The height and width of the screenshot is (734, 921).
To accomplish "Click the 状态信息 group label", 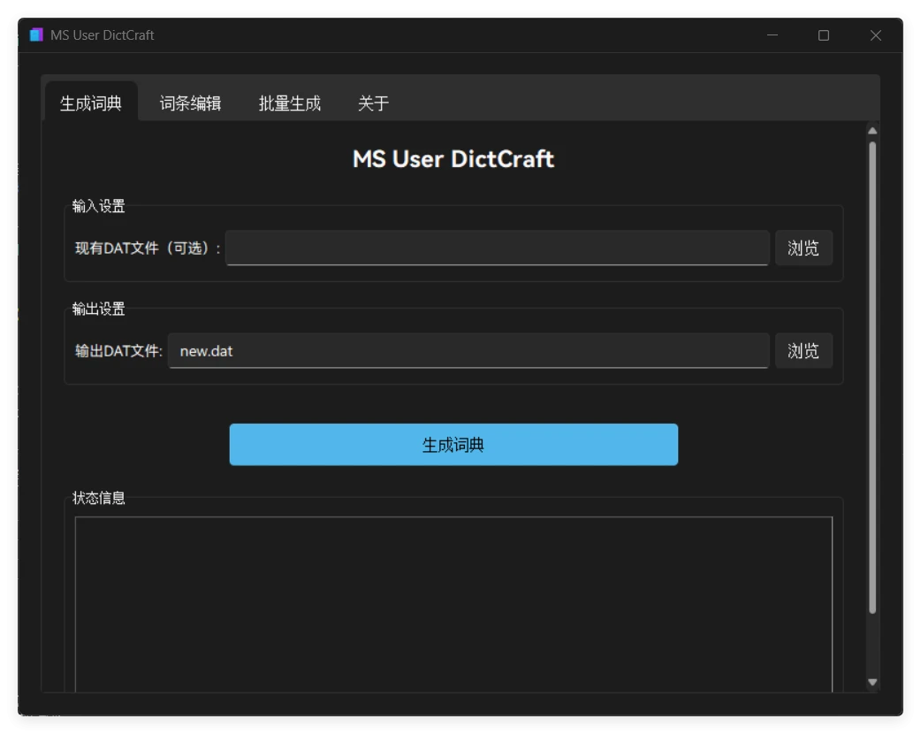I will (99, 499).
